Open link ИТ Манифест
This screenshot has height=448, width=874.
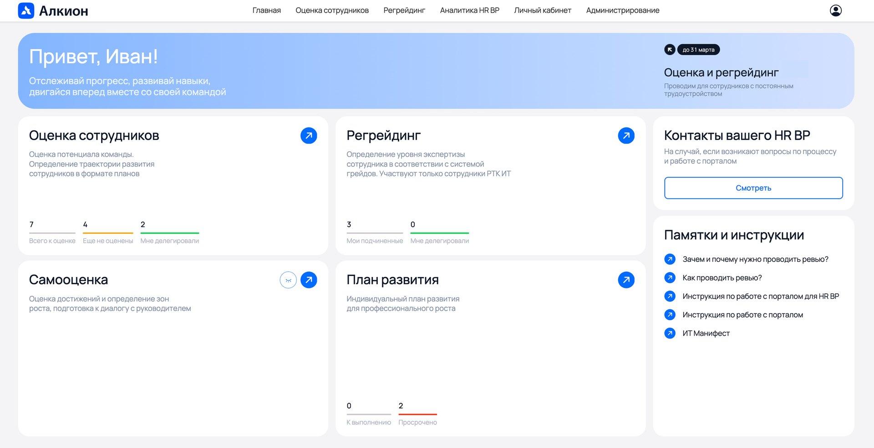click(706, 333)
